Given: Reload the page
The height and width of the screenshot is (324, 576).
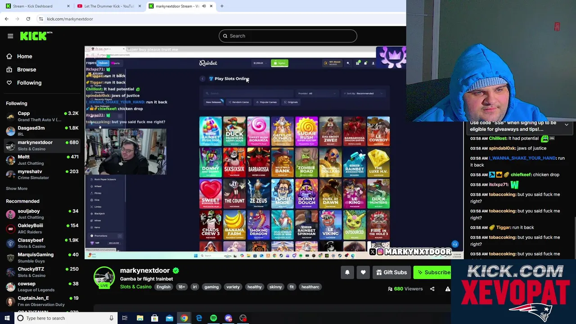Looking at the screenshot, I should point(28,19).
